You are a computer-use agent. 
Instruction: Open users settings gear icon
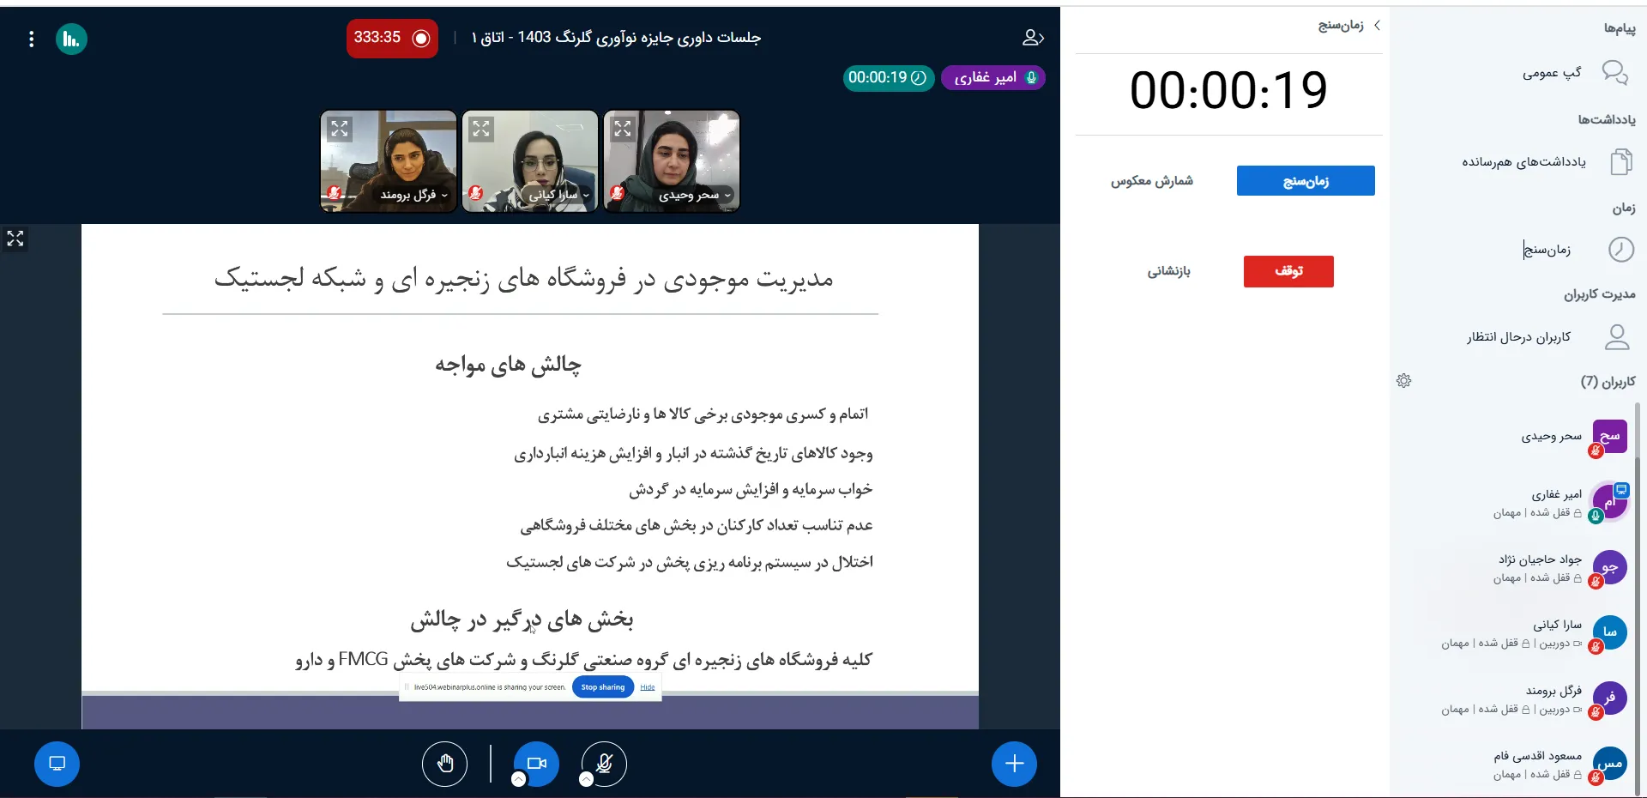1403,381
